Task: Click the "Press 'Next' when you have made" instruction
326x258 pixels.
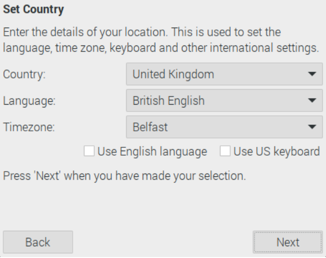Action: [124, 177]
